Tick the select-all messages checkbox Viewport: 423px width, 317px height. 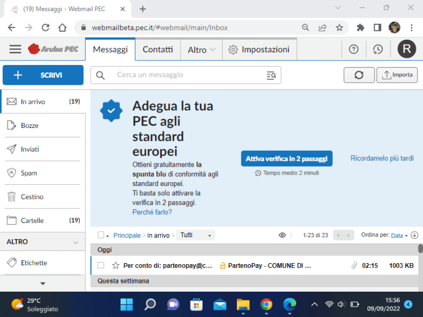(x=101, y=235)
